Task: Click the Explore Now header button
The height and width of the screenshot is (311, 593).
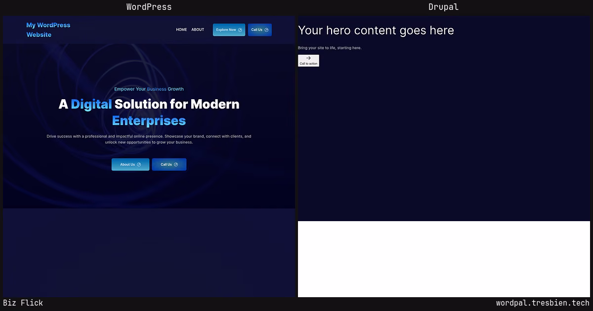Action: point(229,30)
